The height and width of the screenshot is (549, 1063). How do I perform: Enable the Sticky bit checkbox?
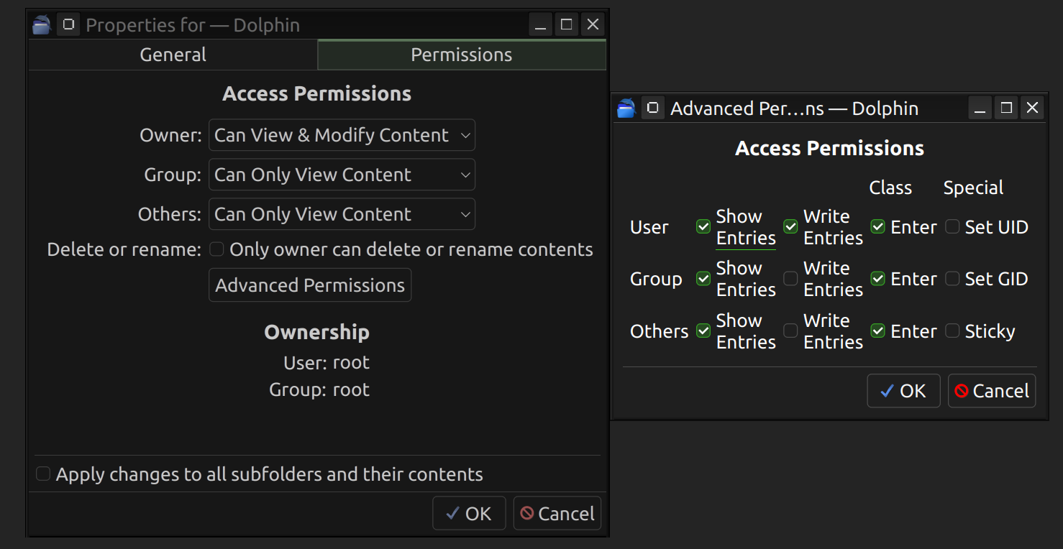[x=952, y=331]
